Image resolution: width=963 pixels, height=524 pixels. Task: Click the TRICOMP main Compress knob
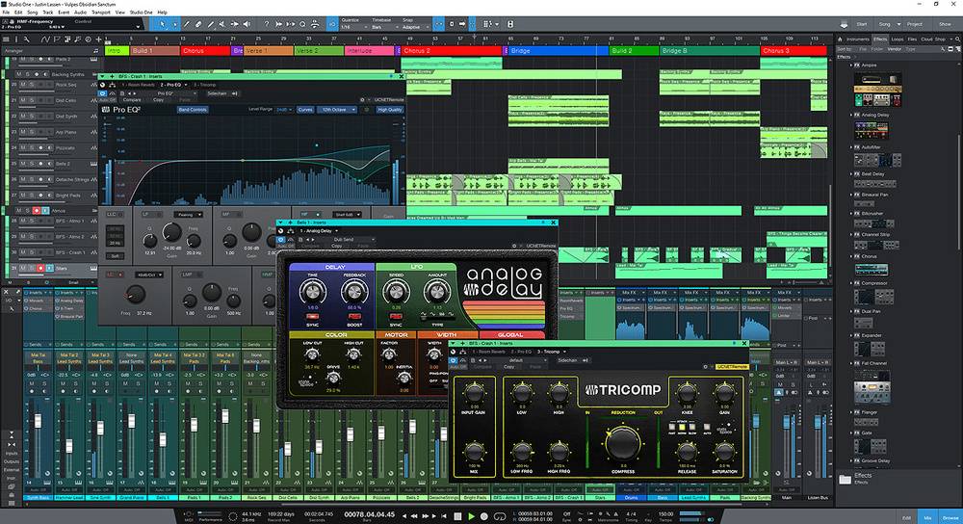[x=623, y=443]
